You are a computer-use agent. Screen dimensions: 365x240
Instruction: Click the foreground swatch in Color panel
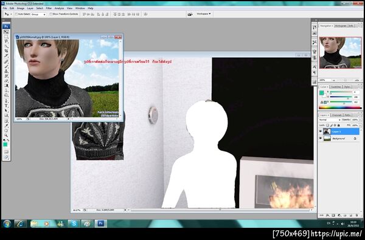pos(322,92)
